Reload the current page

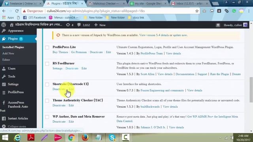point(17,11)
